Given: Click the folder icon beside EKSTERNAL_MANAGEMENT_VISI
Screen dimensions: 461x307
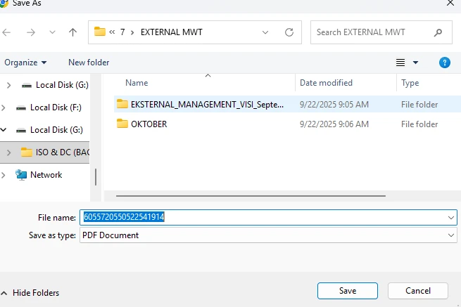Looking at the screenshot, I should (x=122, y=104).
